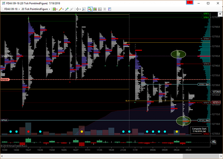Click the green plug connect icon
This screenshot has height=159, width=223.
coord(67,9)
